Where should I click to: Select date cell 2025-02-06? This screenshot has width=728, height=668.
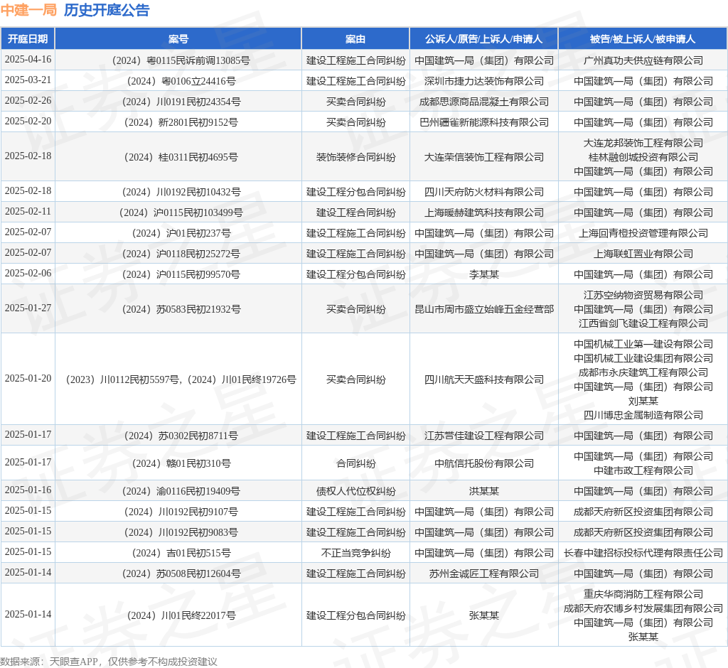pos(28,274)
